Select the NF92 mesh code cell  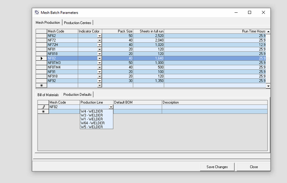pos(62,81)
